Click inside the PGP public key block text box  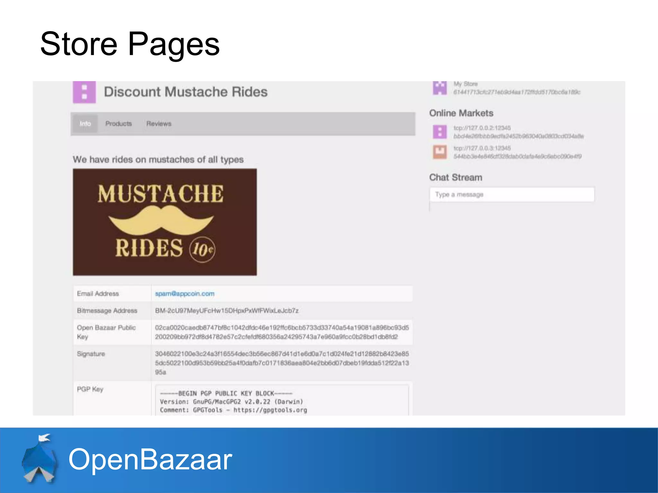pos(282,401)
